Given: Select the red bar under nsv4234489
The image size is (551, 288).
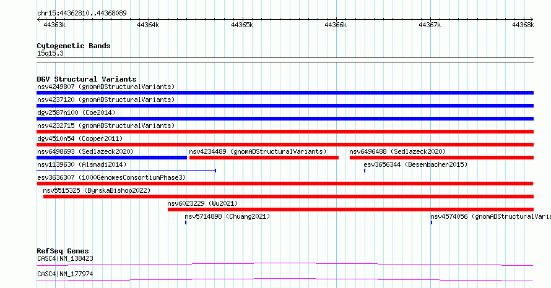Looking at the screenshot, I should 264,158.
